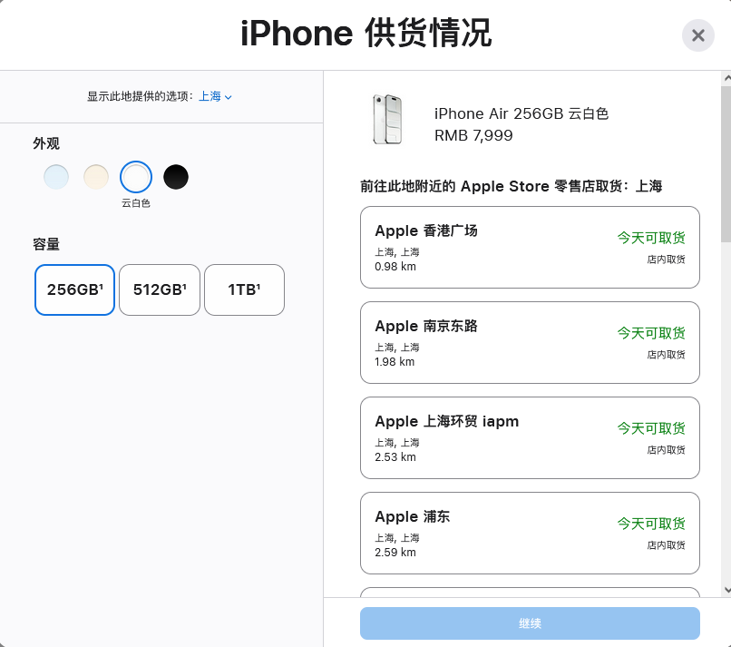This screenshot has height=647, width=731.
Task: Choose 512GB storage capacity
Action: click(x=160, y=289)
